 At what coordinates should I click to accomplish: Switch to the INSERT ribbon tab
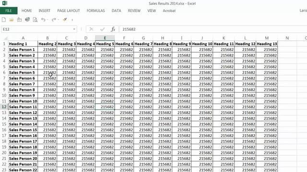[x=45, y=11]
